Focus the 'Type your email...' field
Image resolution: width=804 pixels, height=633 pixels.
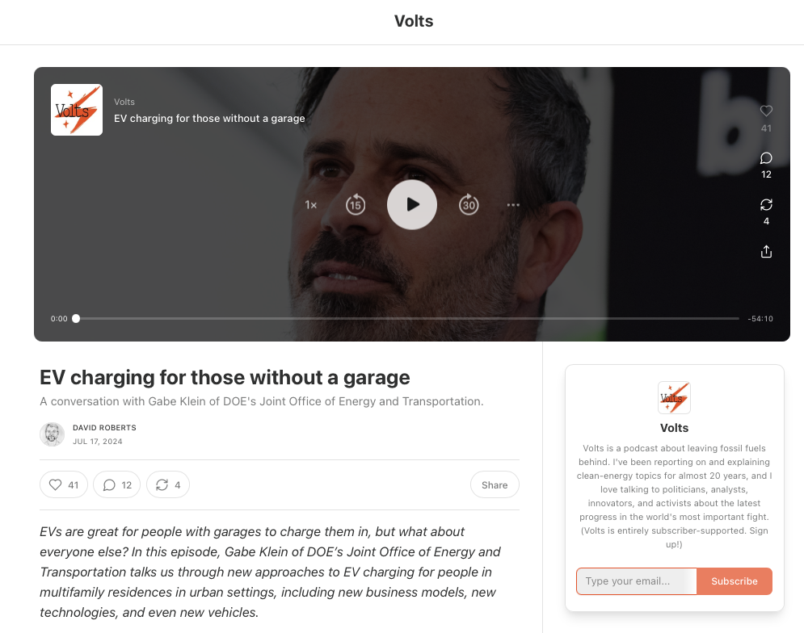coord(636,581)
